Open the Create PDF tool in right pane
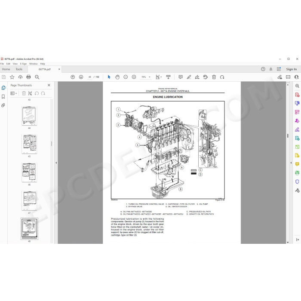 tap(297, 95)
